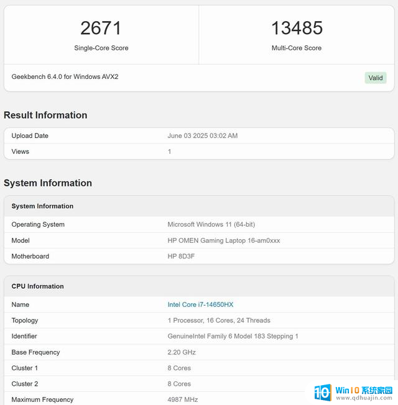Click the Multi-Core Score label
The width and height of the screenshot is (398, 405).
click(297, 48)
